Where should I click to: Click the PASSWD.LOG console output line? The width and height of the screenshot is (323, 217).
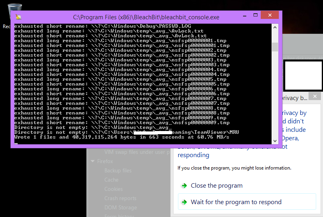pyautogui.click(x=102, y=26)
